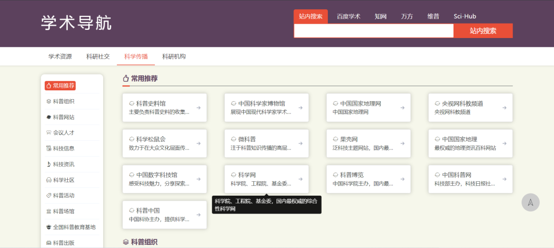Click layers icon in 科普组织 section heading

point(126,242)
